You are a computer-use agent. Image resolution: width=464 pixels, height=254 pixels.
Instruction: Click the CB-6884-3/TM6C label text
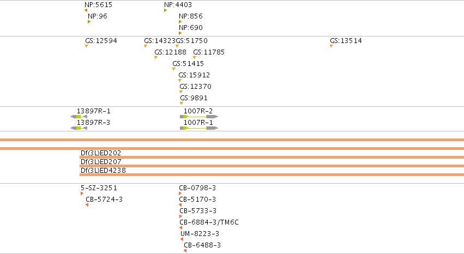(x=209, y=222)
